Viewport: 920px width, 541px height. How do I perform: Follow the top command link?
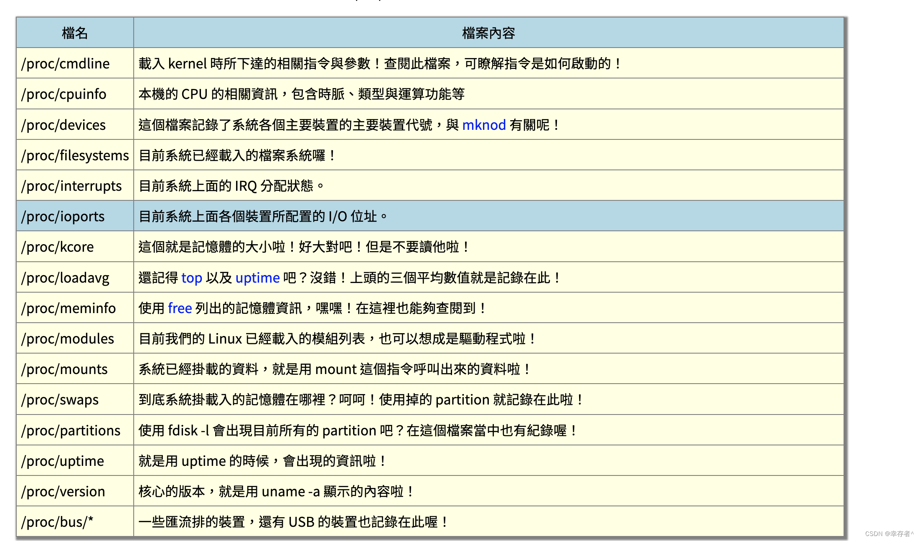[192, 278]
